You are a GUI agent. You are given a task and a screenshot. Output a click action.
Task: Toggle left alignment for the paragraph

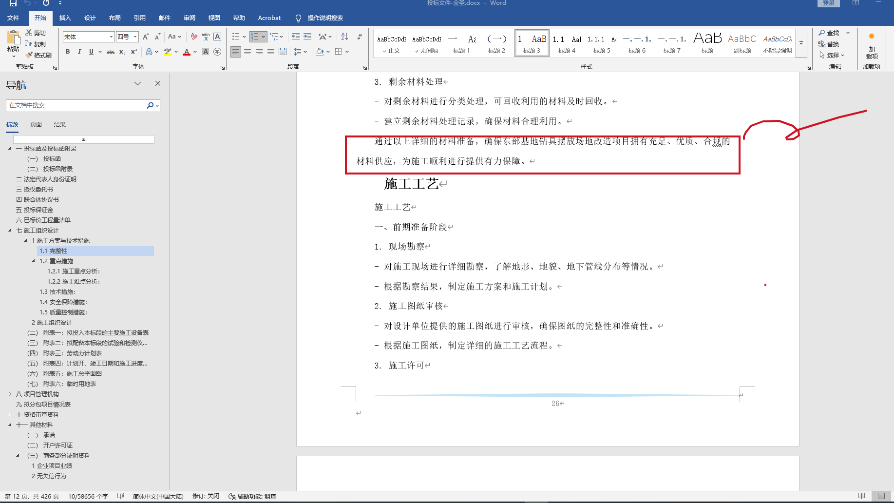click(236, 52)
